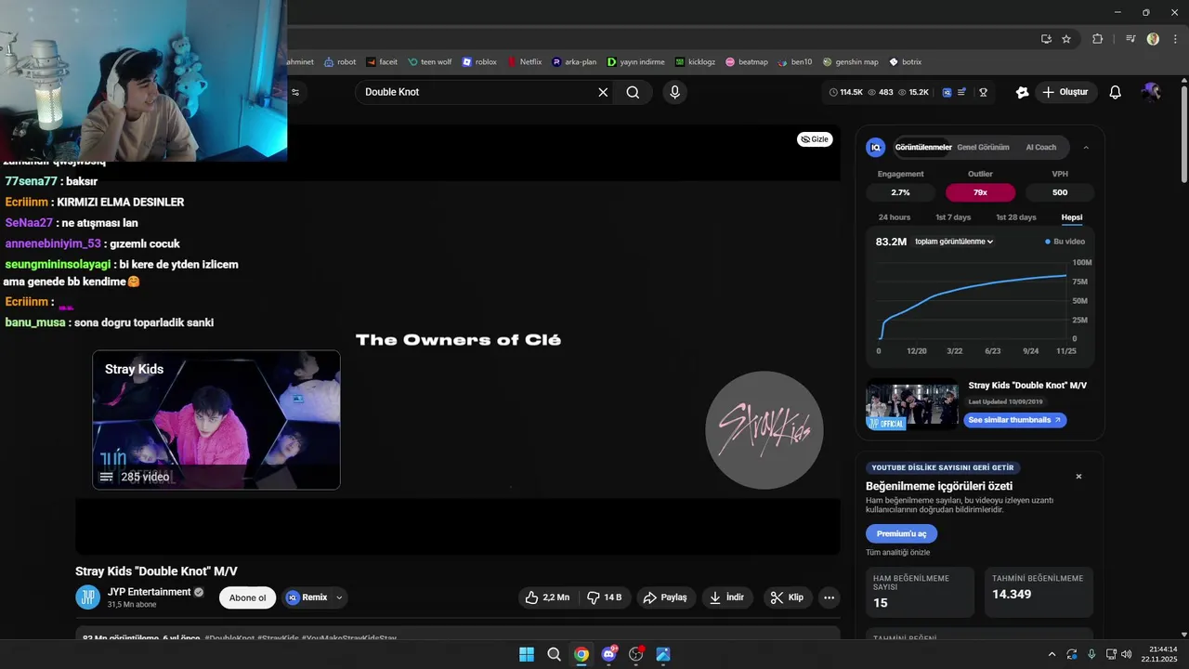Switch to Genel Görünüm tab
This screenshot has width=1189, height=669.
[x=983, y=147]
